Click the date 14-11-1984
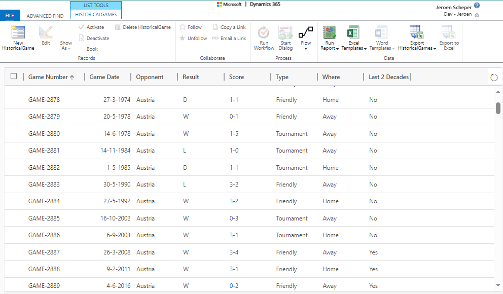 (115, 151)
